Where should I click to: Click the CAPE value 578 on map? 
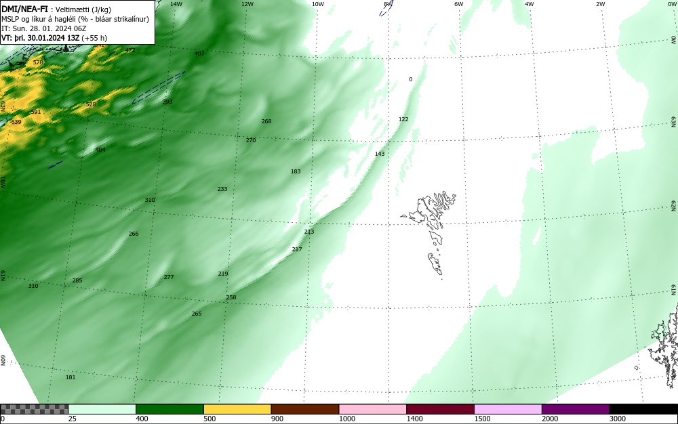[x=38, y=62]
